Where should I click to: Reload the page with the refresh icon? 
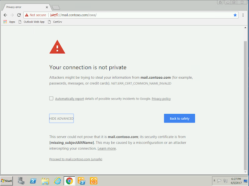tap(19, 15)
